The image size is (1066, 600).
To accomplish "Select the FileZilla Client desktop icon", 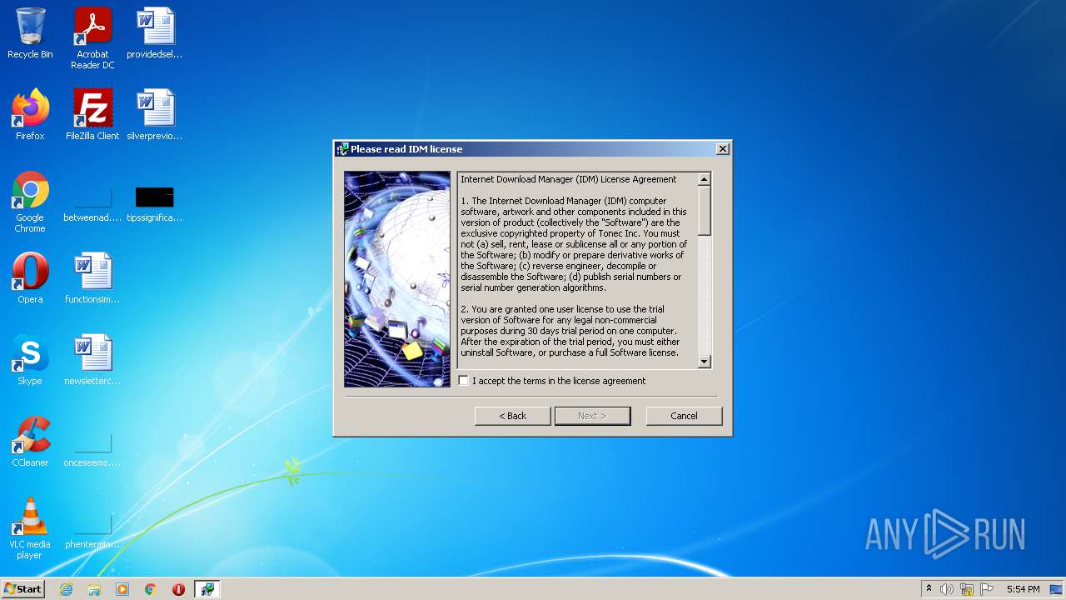I will point(92,115).
